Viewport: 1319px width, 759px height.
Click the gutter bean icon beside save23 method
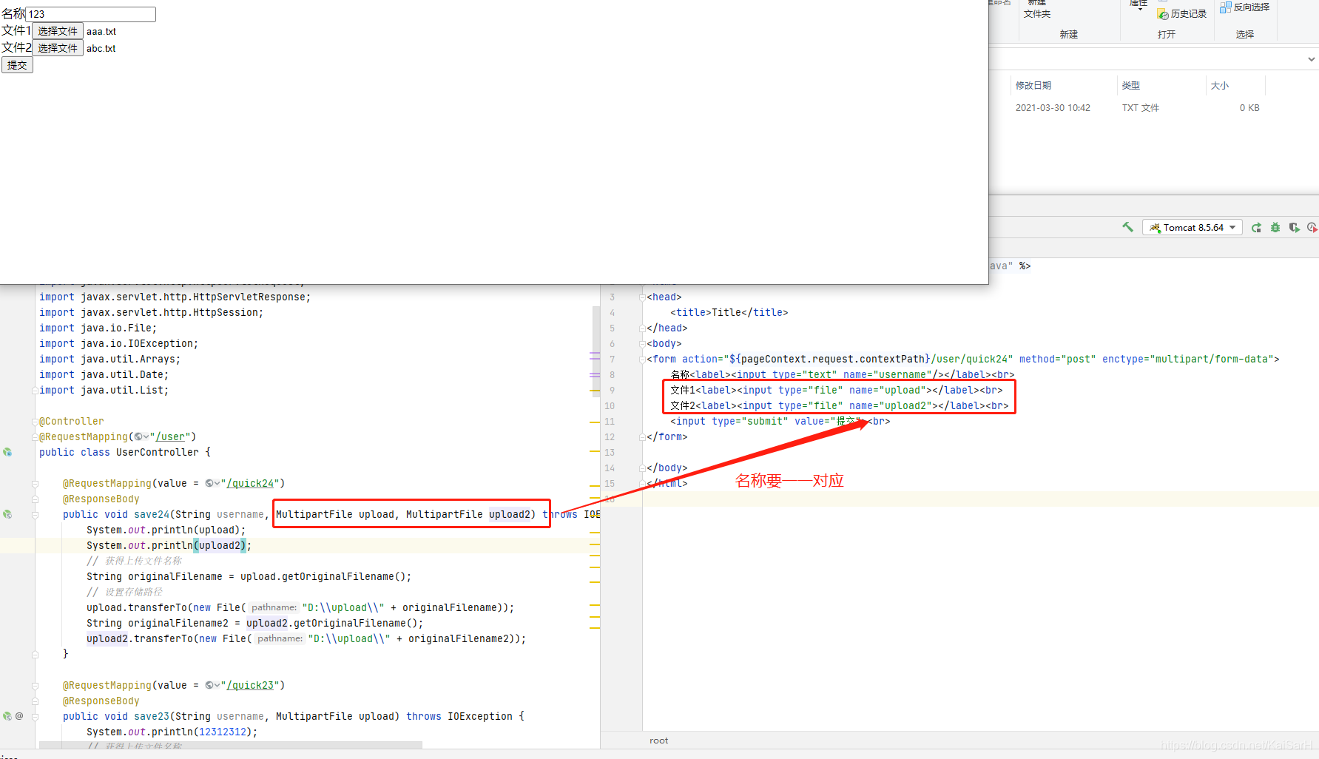7,716
